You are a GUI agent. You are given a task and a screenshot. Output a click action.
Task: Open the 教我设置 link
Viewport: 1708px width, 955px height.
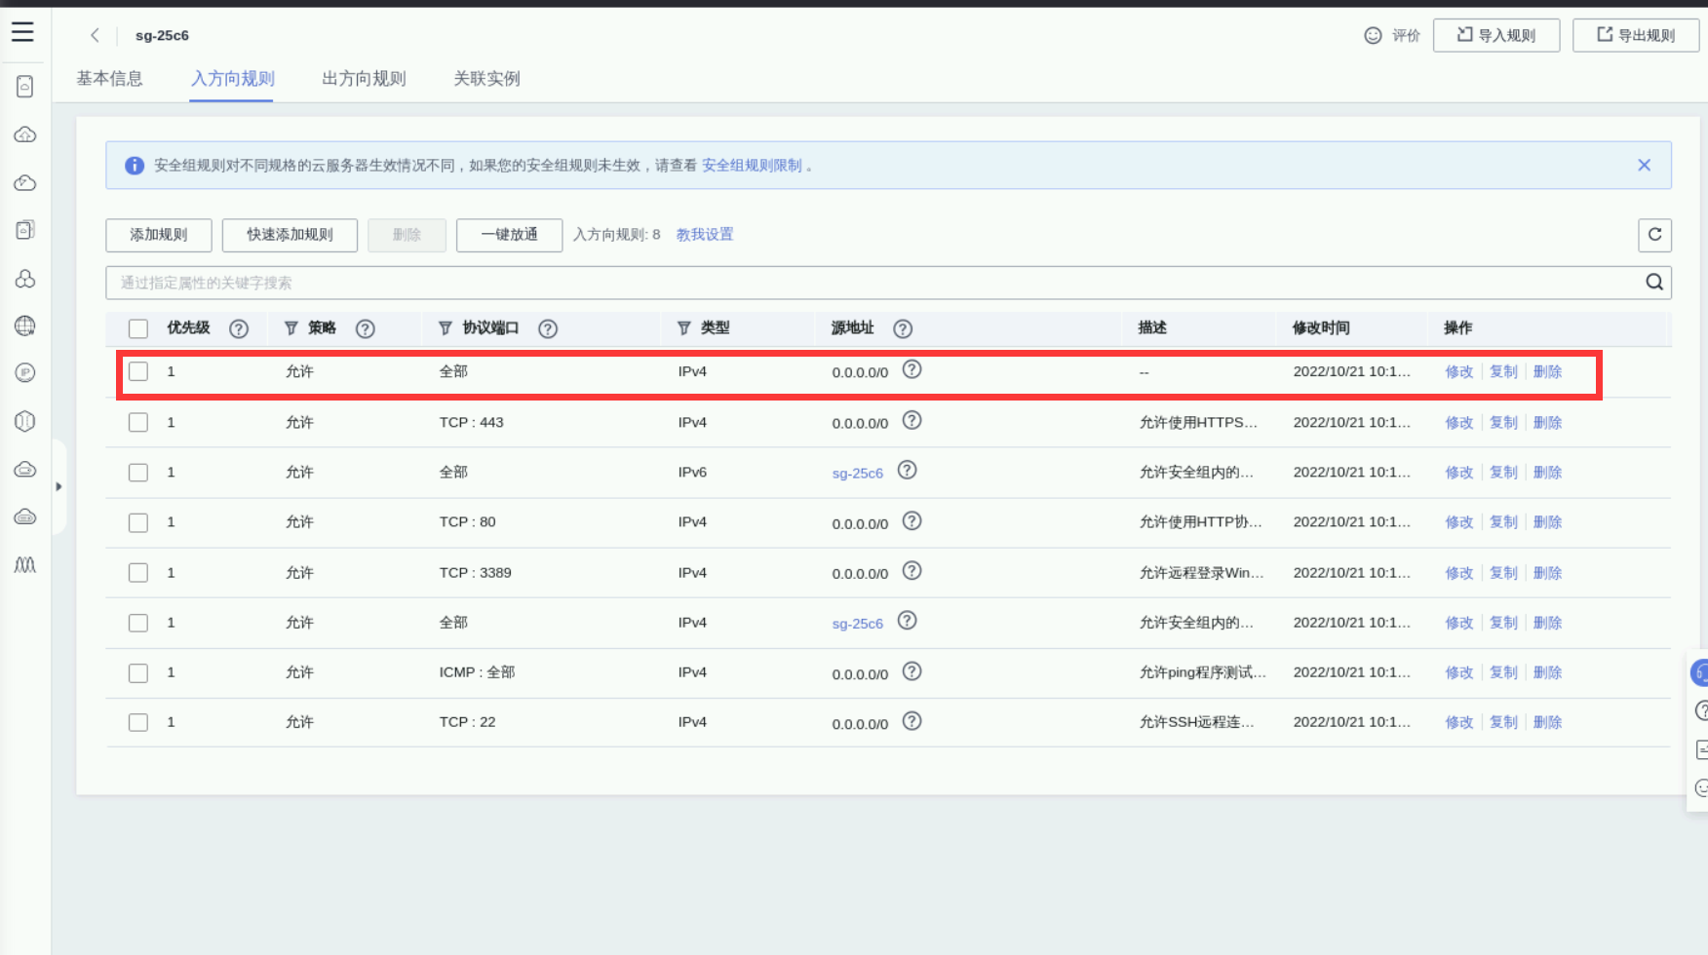coord(704,235)
